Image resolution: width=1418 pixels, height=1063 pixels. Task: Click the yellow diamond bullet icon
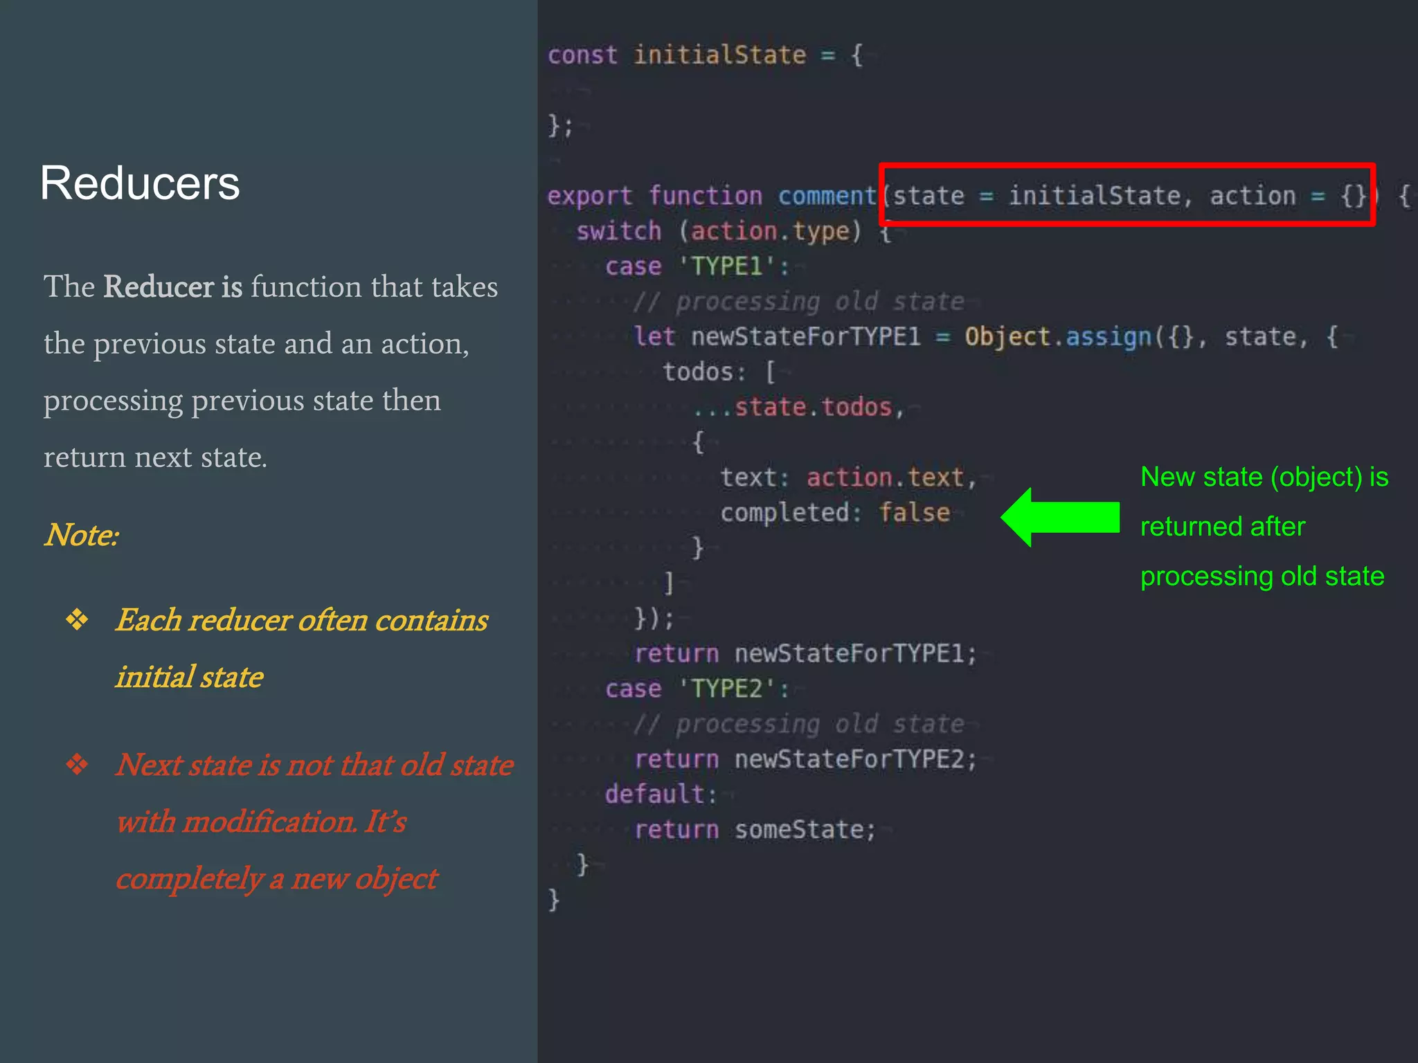click(x=77, y=619)
